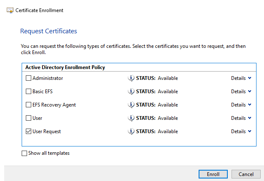The image size is (264, 181).
Task: Toggle the Show all templates checkbox
Action: click(x=24, y=154)
